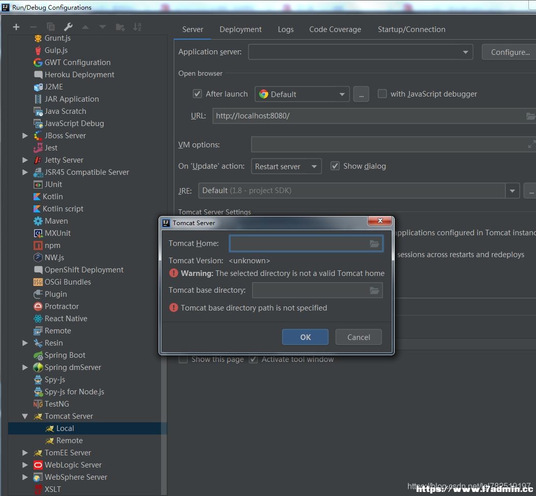The image size is (536, 496).
Task: Select Spy-js for Node.js in the list
Action: [x=74, y=392]
